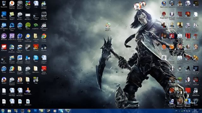Open the Recycle Bin
Image resolution: width=202 pixels, height=113 pixels.
tap(4, 4)
